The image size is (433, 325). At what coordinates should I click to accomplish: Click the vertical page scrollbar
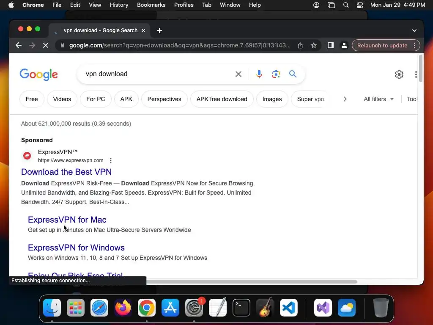tap(421, 69)
